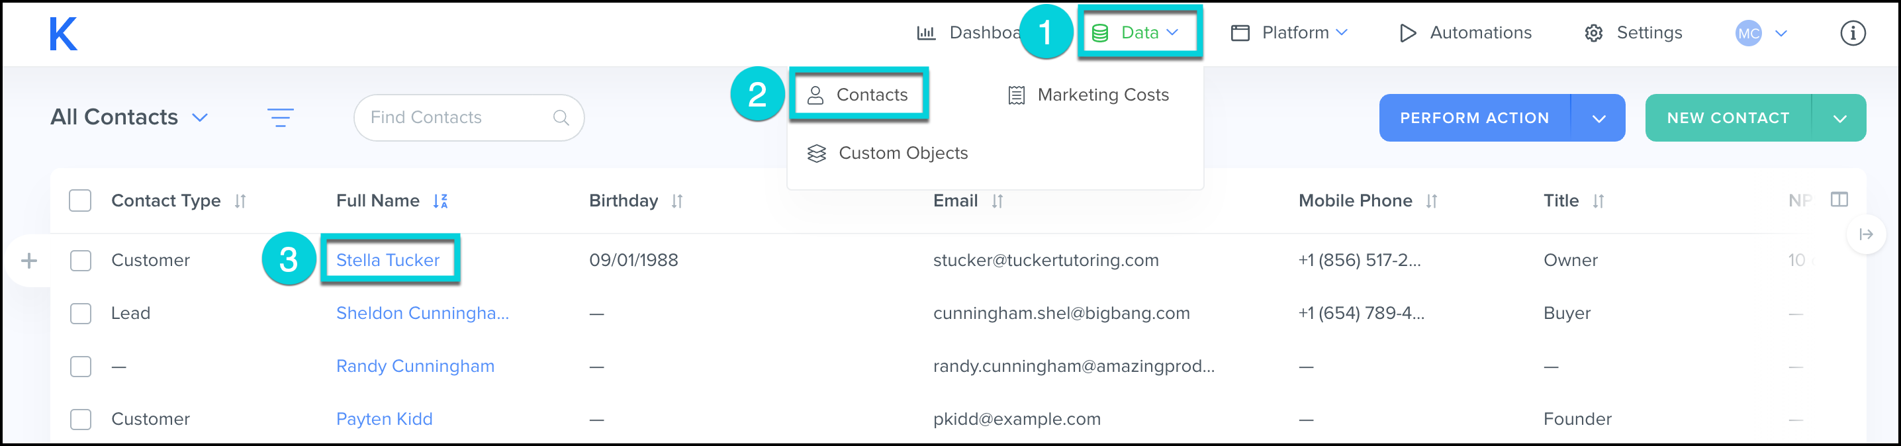
Task: Click the info circle icon
Action: (x=1851, y=33)
